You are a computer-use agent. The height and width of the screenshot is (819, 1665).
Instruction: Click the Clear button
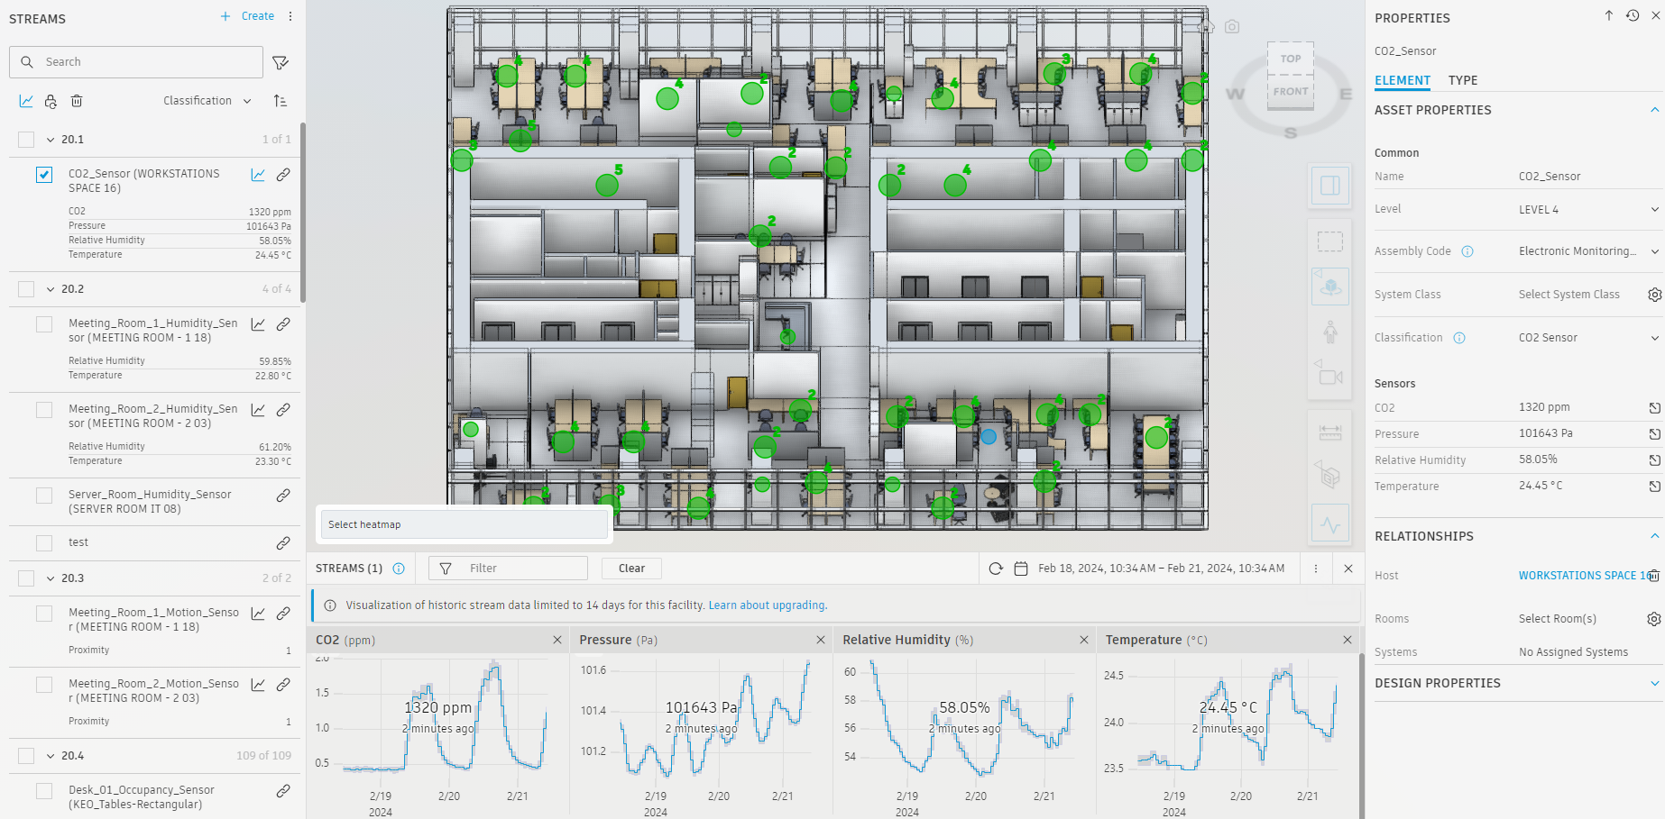pyautogui.click(x=631, y=569)
